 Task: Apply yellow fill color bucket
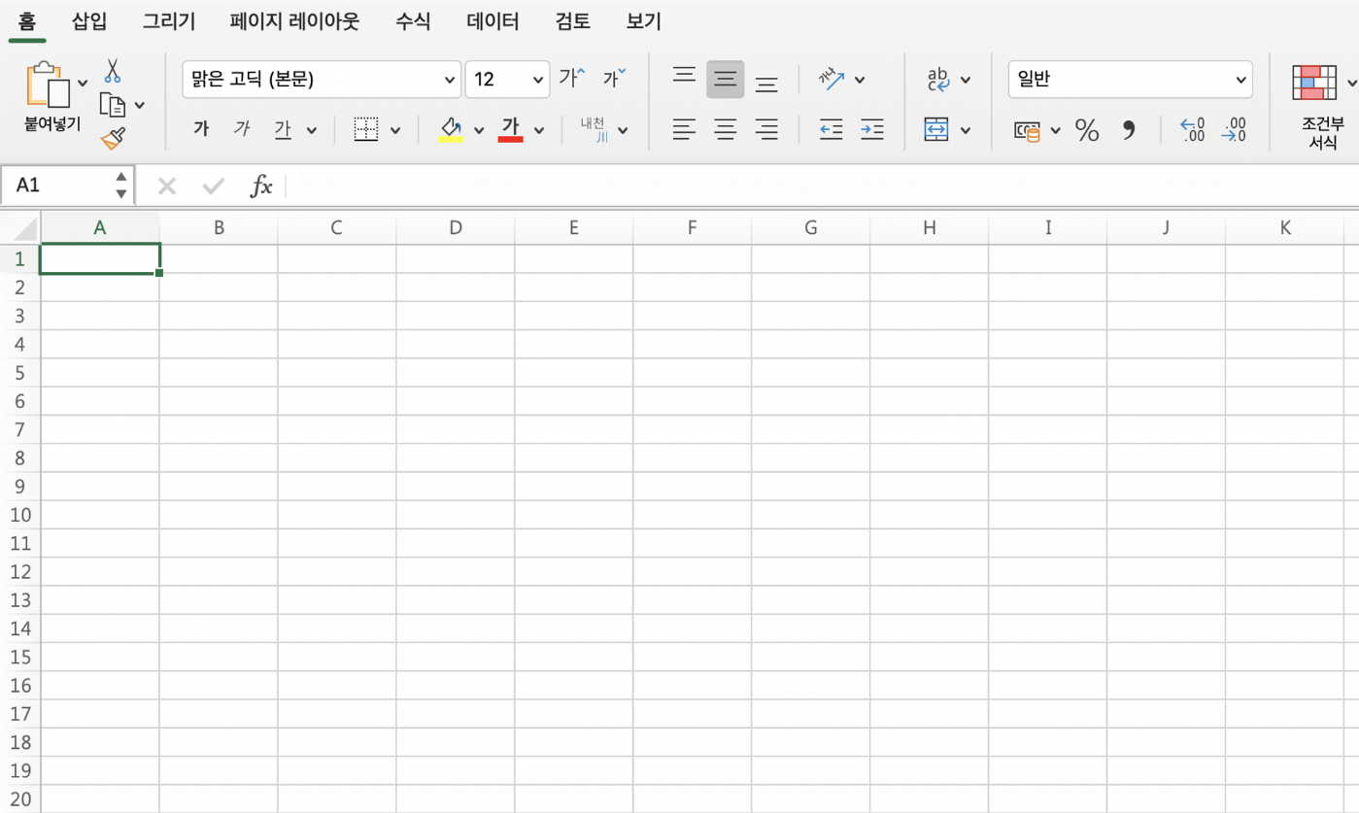point(451,129)
